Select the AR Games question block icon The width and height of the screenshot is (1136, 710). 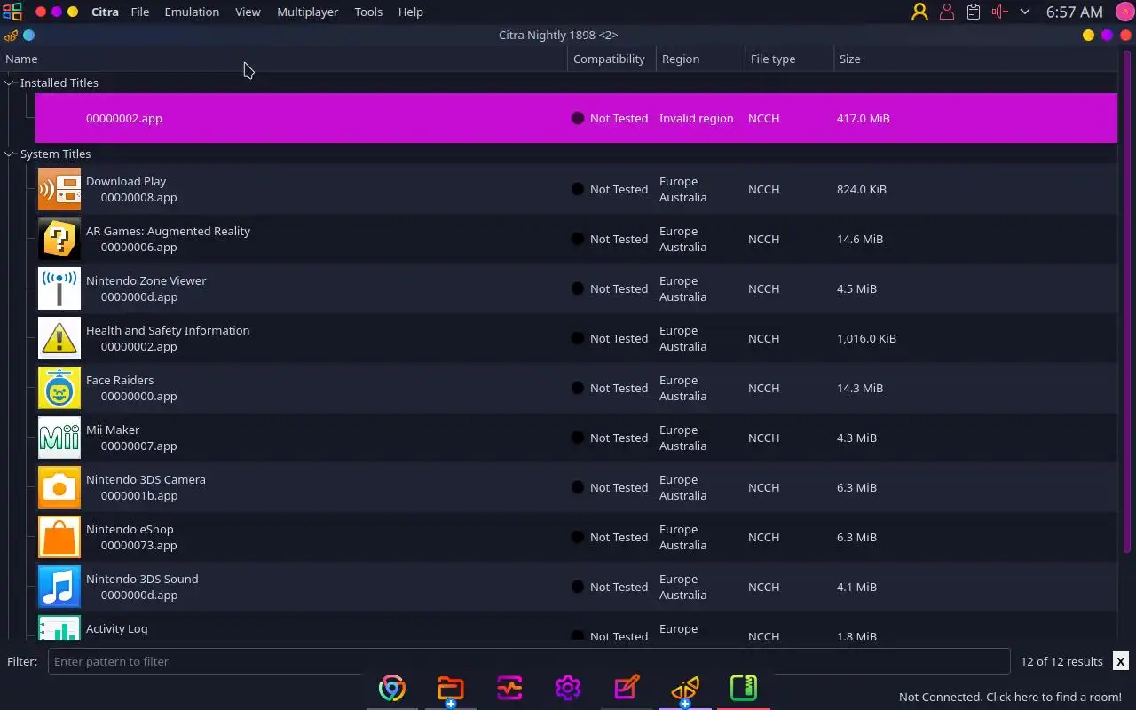click(x=59, y=239)
